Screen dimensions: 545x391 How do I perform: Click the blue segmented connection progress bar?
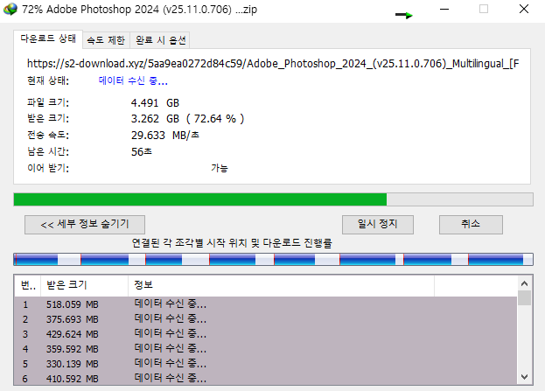pyautogui.click(x=273, y=259)
